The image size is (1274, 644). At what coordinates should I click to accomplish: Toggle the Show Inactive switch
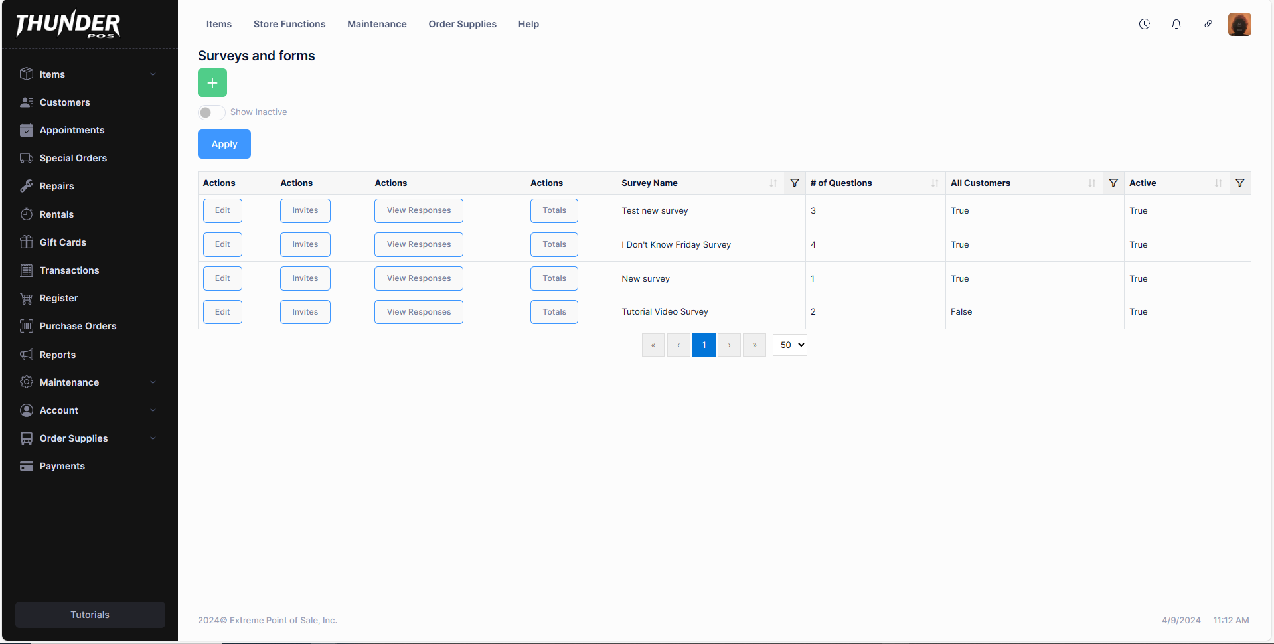tap(212, 112)
